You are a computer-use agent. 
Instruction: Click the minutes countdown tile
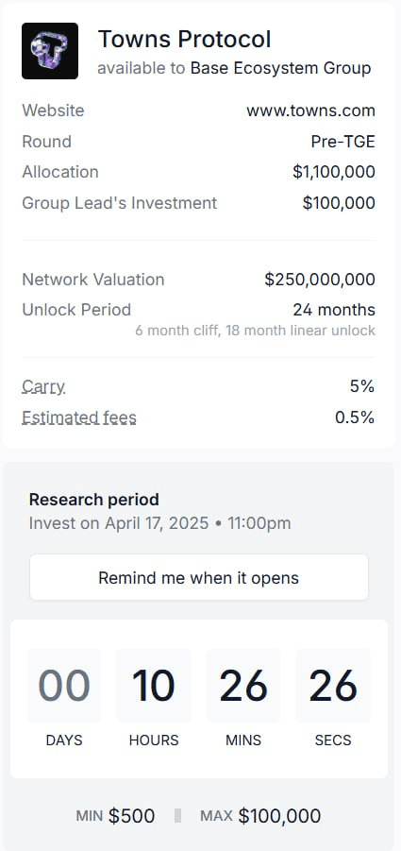243,686
